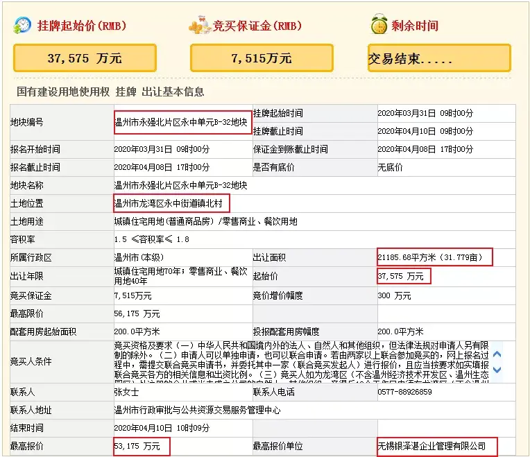Click the 竞买人条件 description text box

[302, 362]
